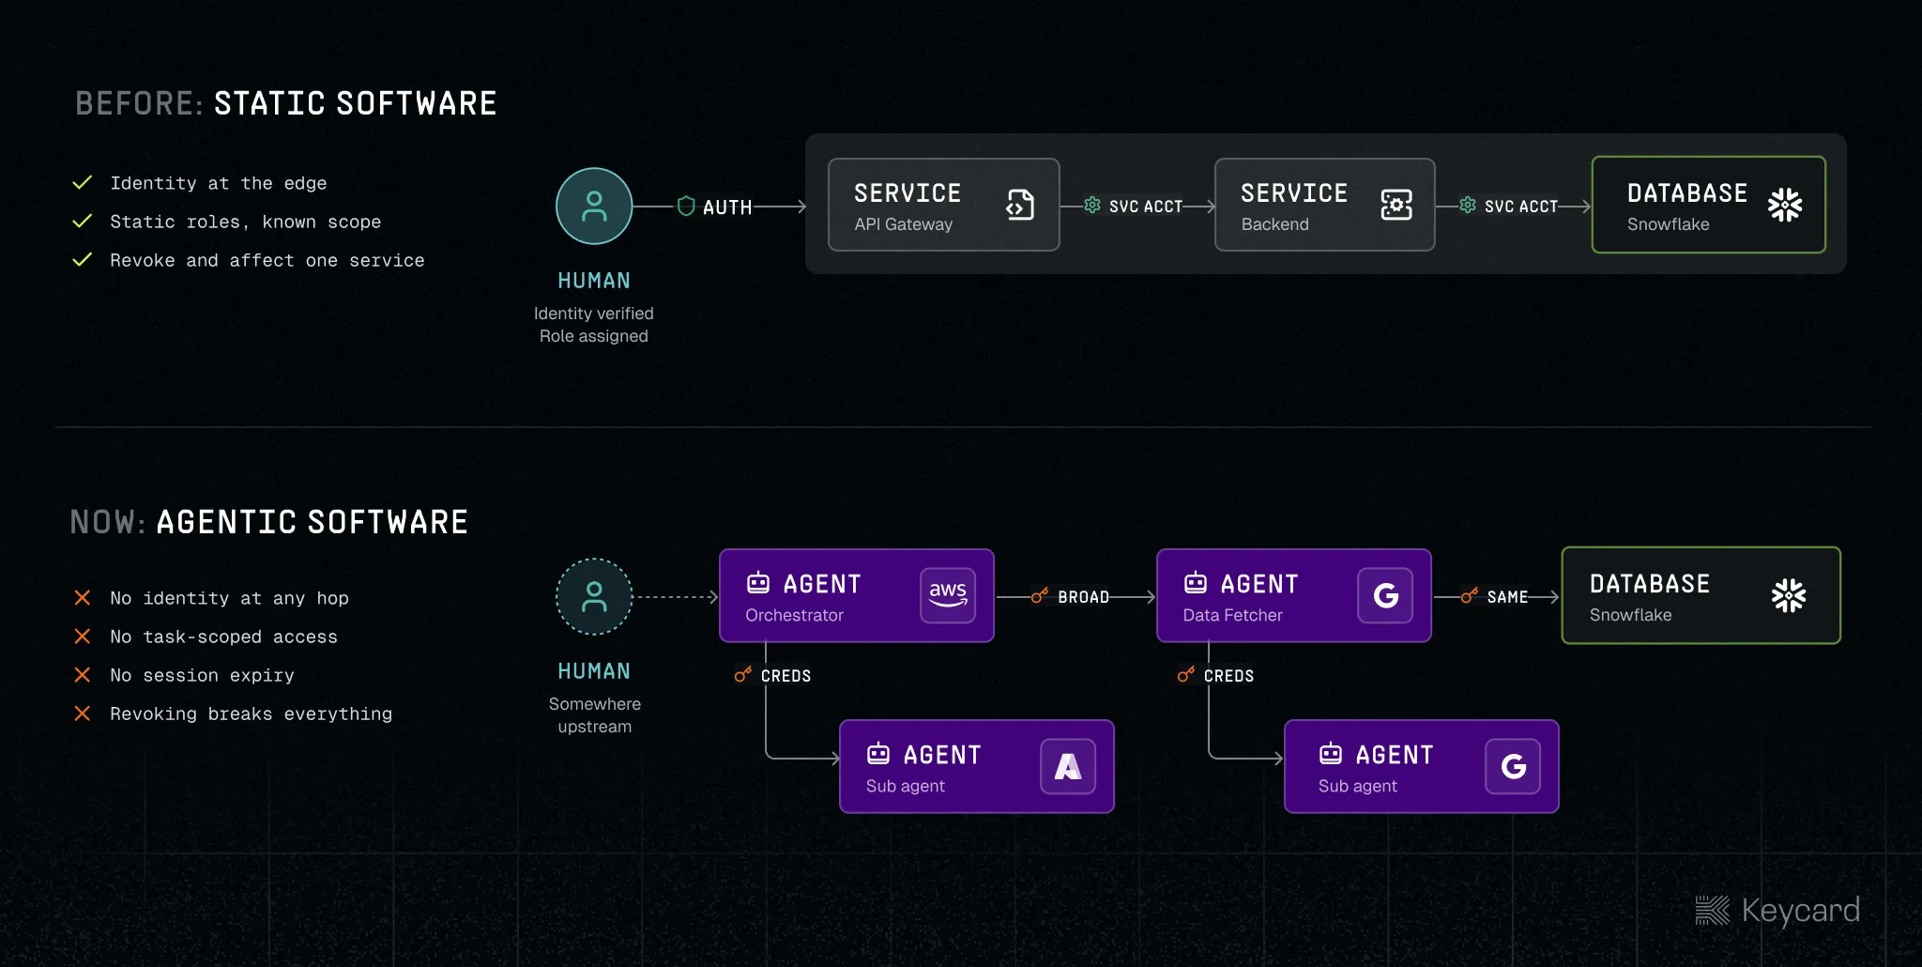Click the Azure logo in the left Sub agent

pyautogui.click(x=1068, y=766)
